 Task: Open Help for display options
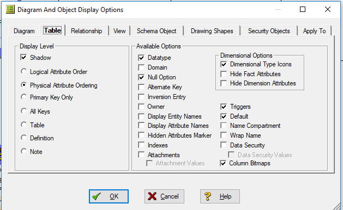(x=220, y=196)
